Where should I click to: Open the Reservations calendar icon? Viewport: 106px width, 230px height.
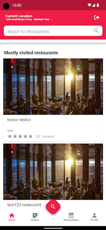(71, 215)
